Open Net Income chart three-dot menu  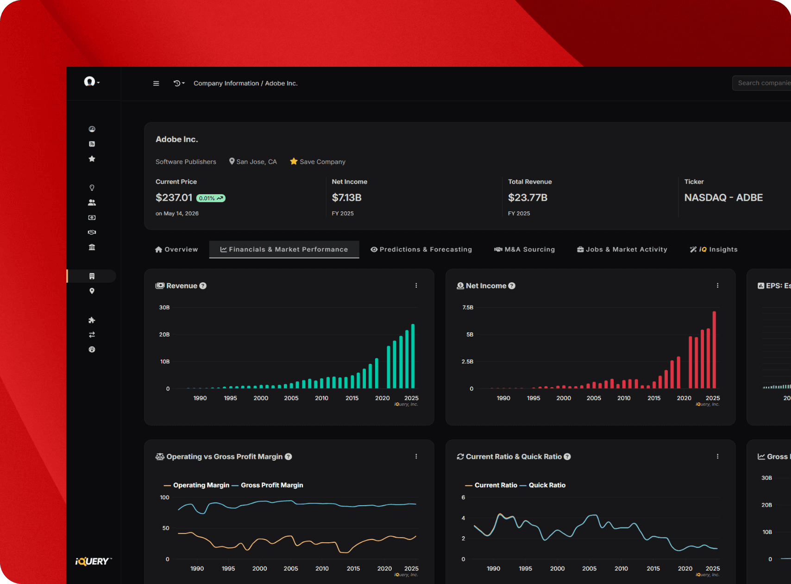[x=718, y=286]
